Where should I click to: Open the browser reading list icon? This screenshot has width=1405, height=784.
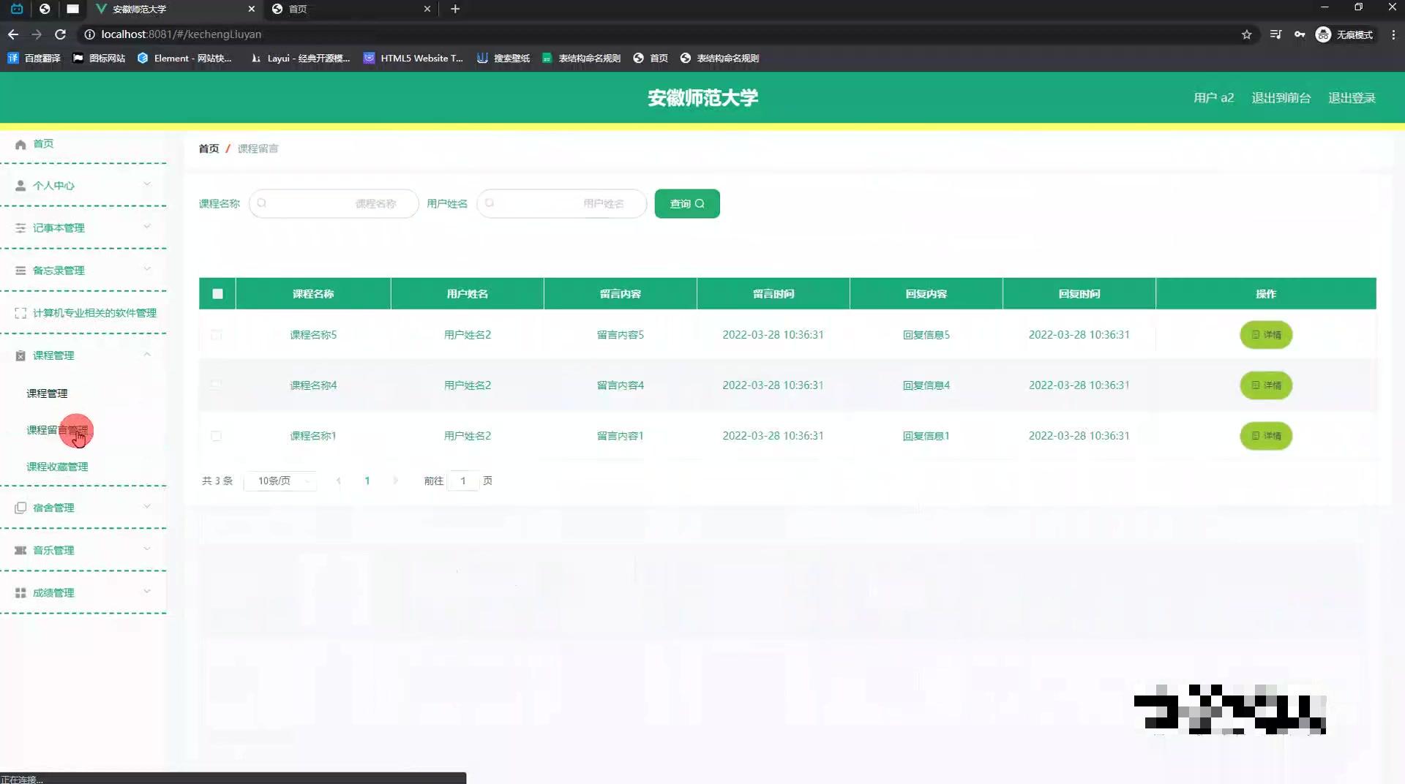coord(1275,34)
